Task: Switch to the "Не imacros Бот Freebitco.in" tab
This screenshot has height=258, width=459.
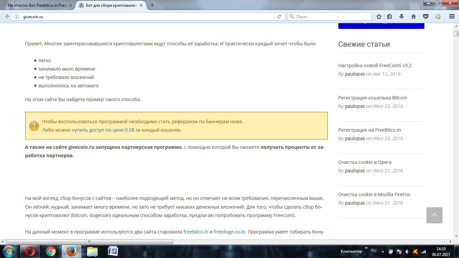Action: pyautogui.click(x=37, y=5)
